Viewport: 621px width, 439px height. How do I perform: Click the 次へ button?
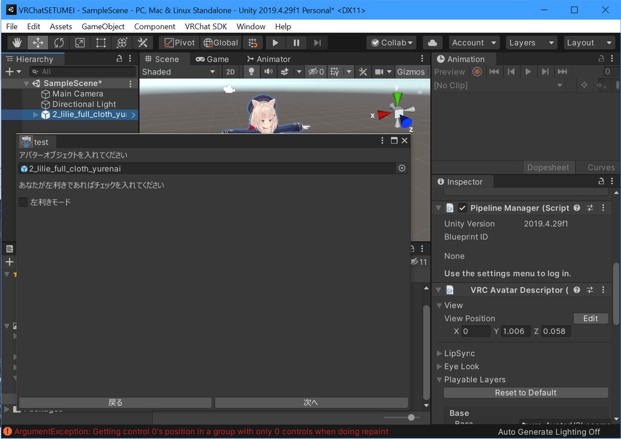(x=311, y=403)
